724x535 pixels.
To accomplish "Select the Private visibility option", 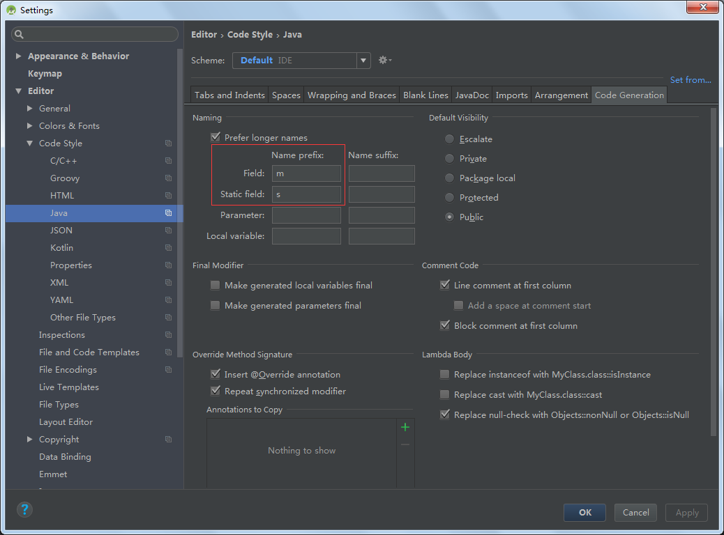I will coord(449,159).
